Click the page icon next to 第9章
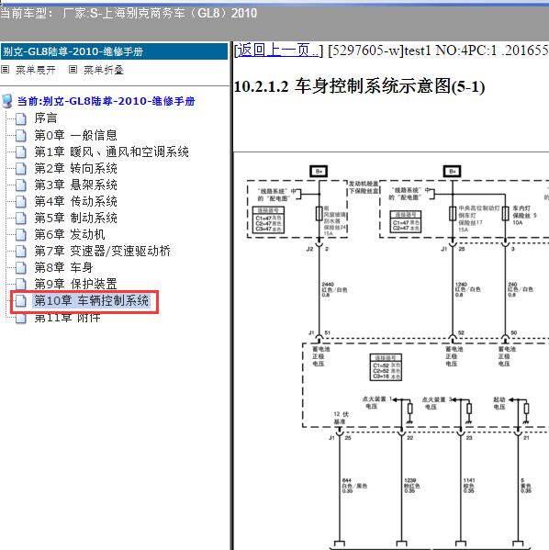Screen dimensions: 549x550 point(21,284)
